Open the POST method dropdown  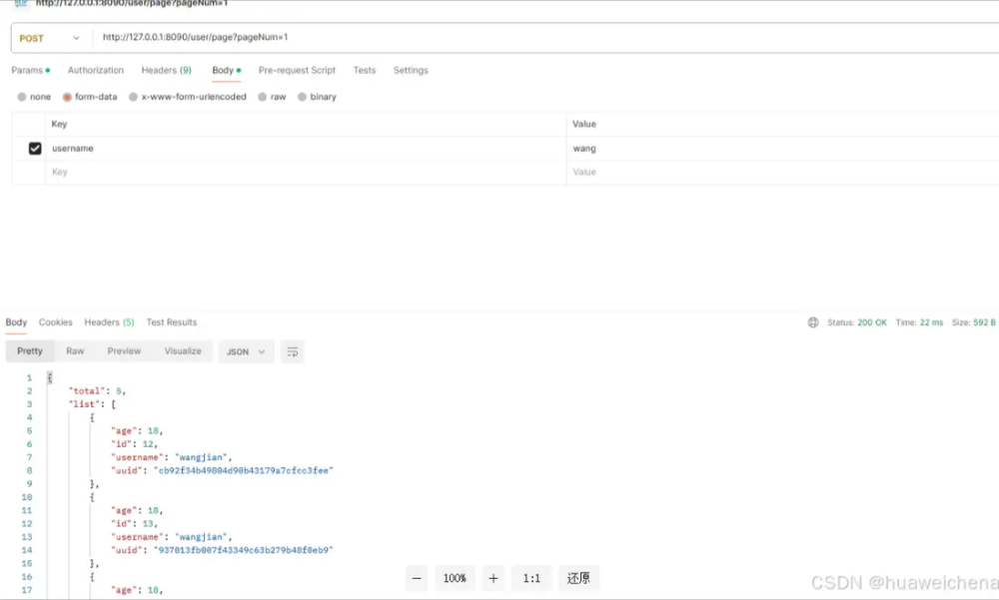[x=50, y=38]
